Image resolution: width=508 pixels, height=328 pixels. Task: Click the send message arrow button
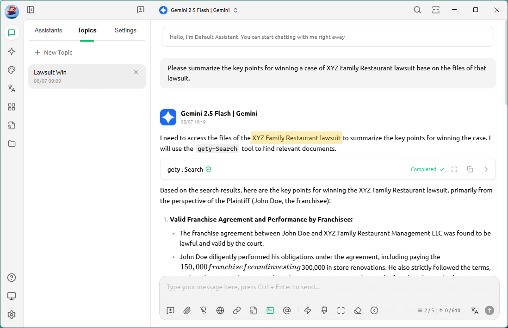coord(489,310)
